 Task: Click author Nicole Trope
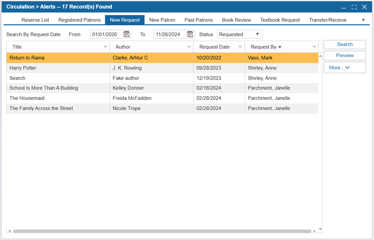[x=127, y=108]
